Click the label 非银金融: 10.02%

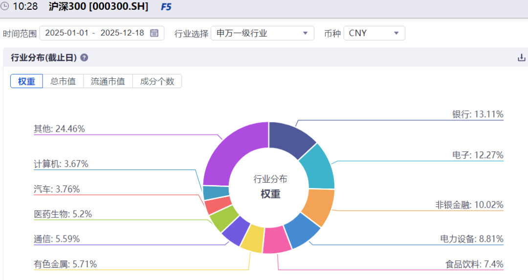pyautogui.click(x=469, y=205)
